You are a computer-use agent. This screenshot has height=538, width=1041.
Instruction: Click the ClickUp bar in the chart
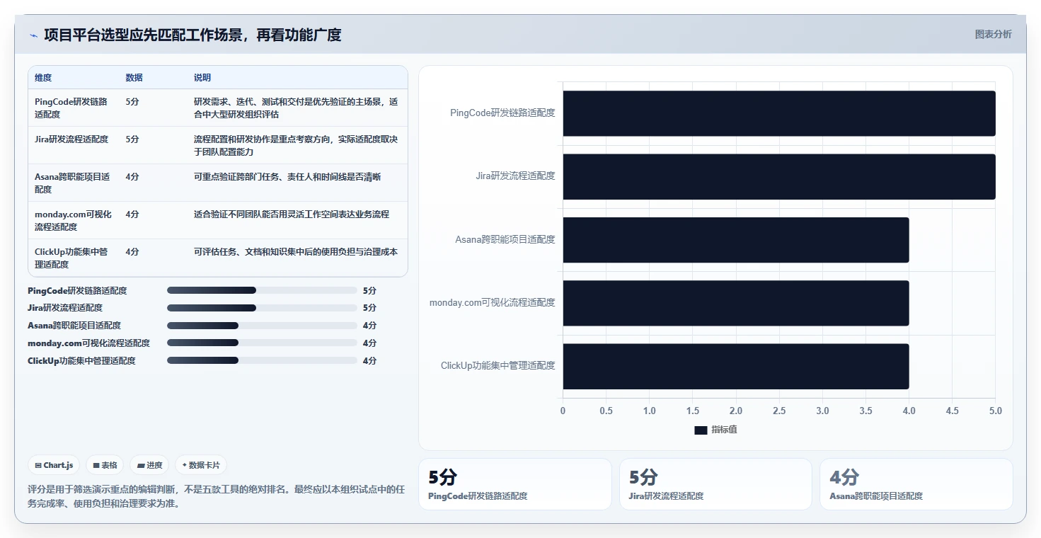click(x=736, y=366)
